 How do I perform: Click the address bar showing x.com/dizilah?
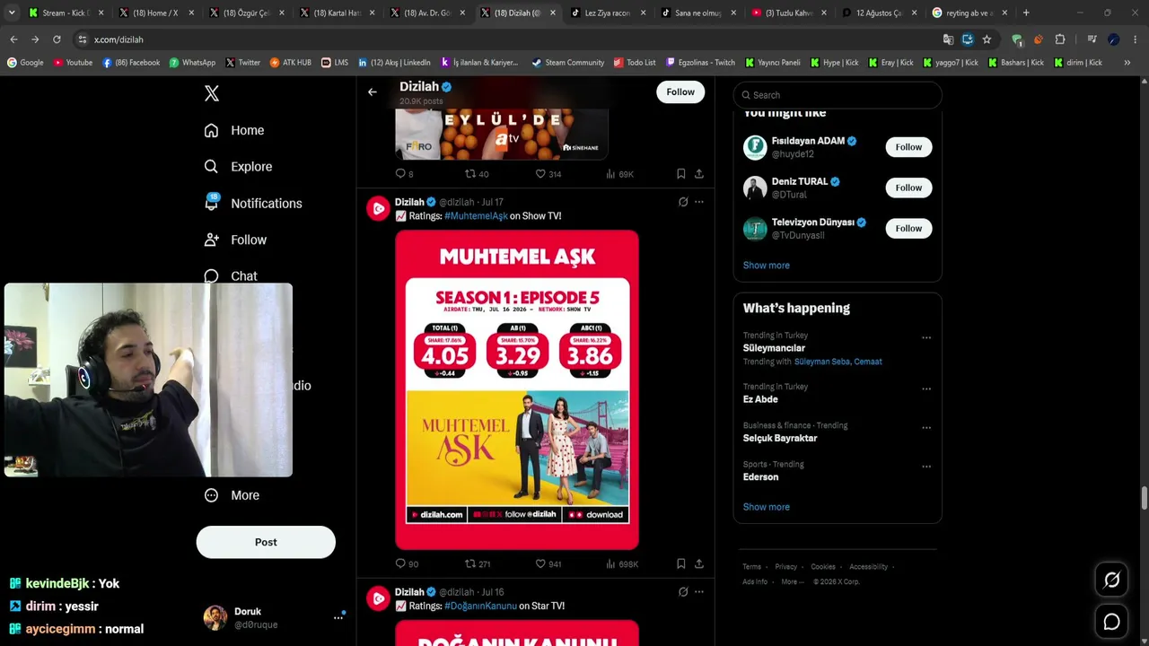click(503, 39)
